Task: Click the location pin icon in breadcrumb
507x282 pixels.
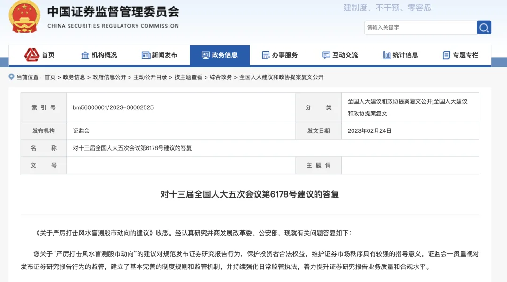Action: (11, 77)
